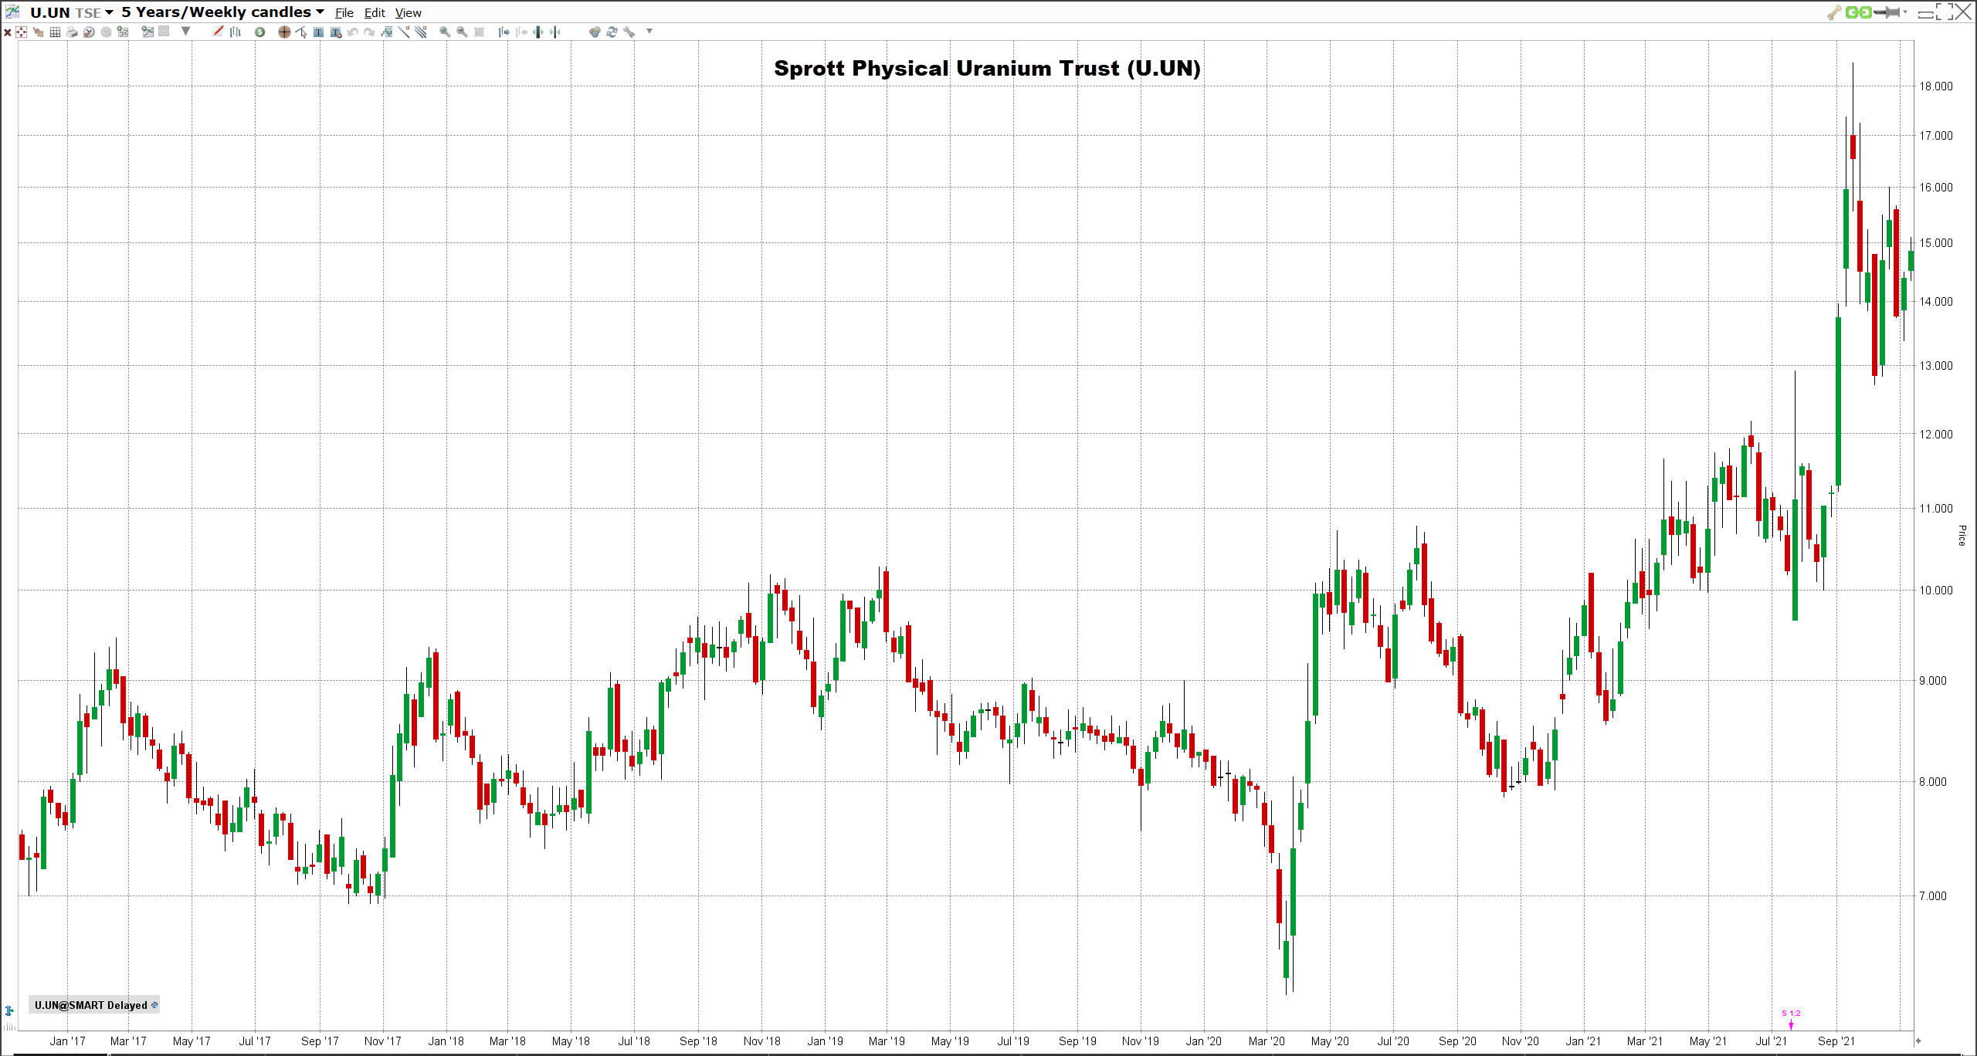The height and width of the screenshot is (1056, 1977).
Task: Add a text label with T icon
Action: click(x=318, y=32)
